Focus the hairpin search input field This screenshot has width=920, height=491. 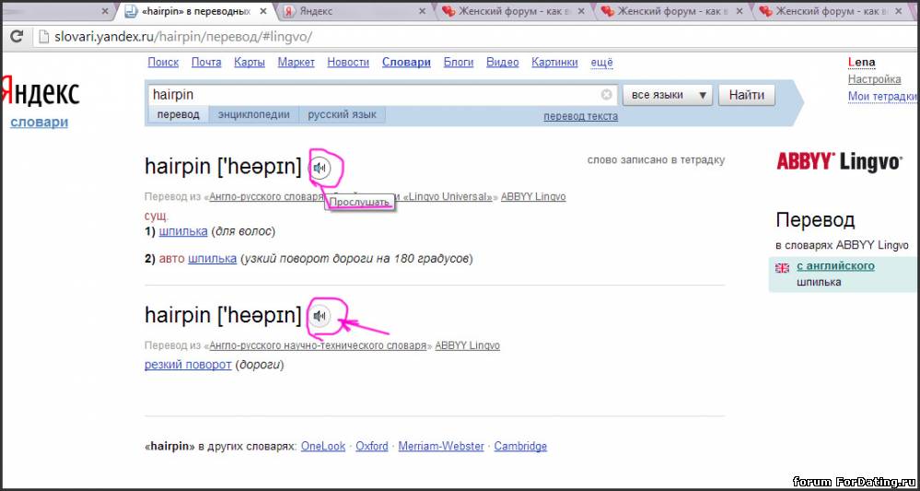[374, 95]
